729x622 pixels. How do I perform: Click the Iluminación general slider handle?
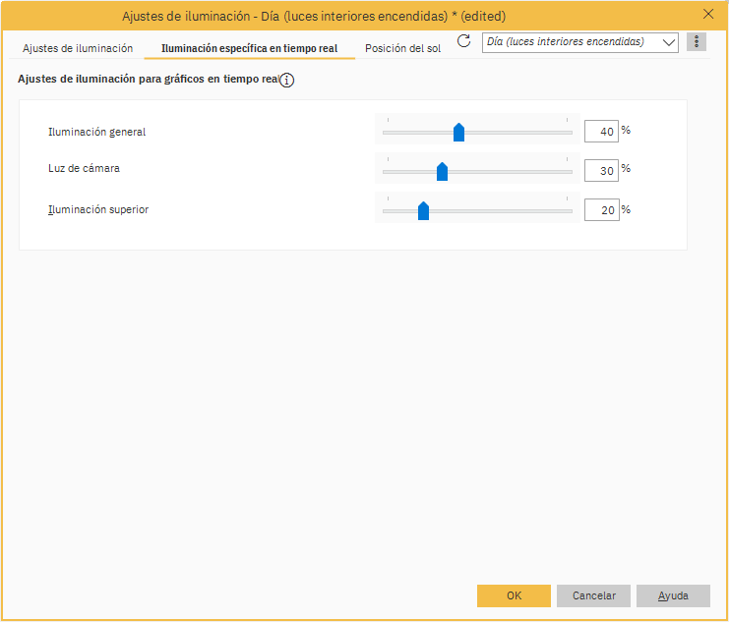[x=458, y=133]
